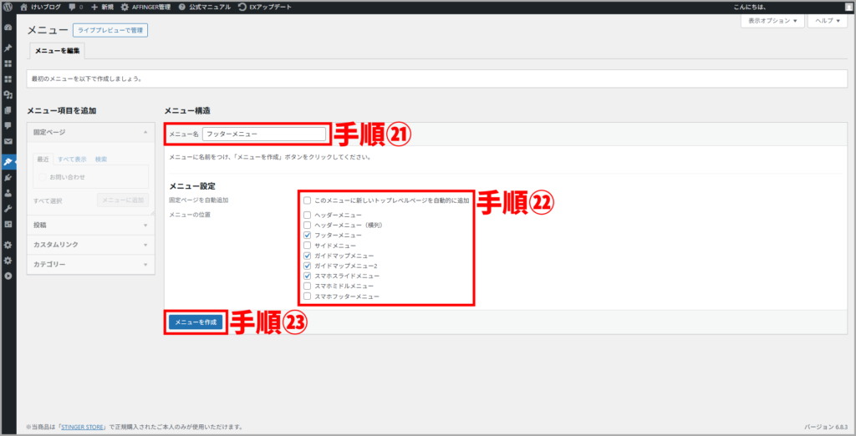Click the メニューを作成 button
The height and width of the screenshot is (436, 856).
[195, 322]
